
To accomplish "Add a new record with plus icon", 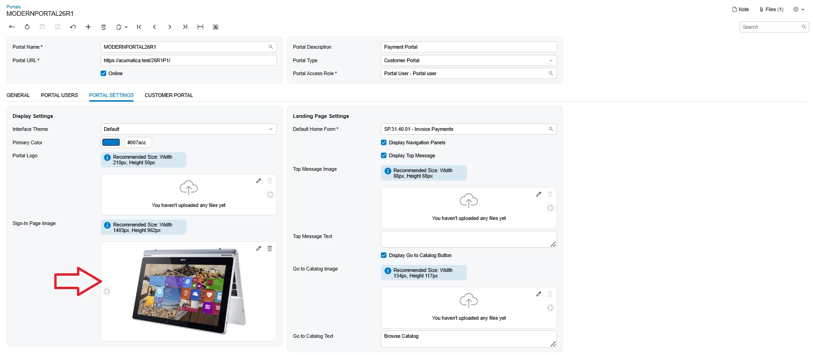I will point(88,27).
